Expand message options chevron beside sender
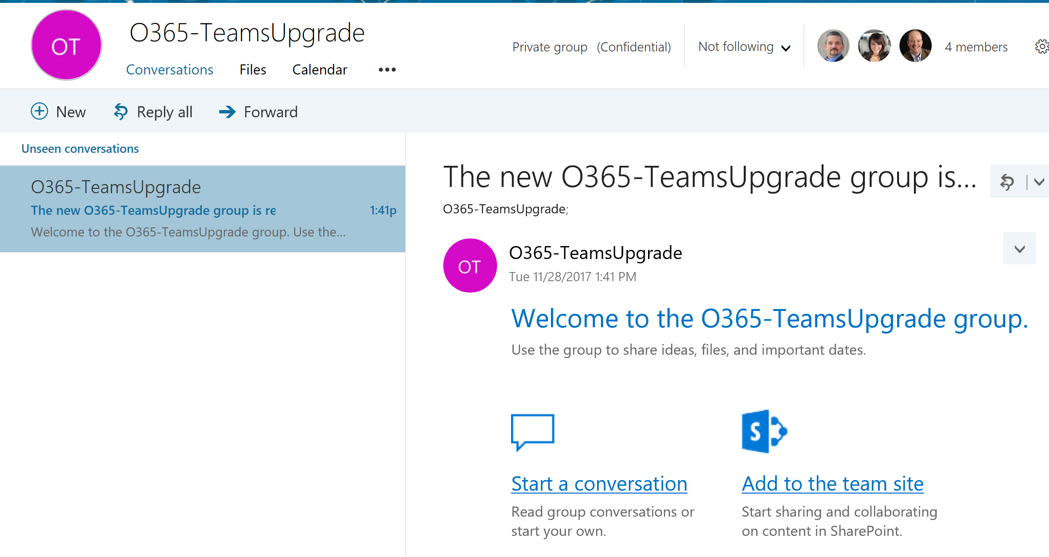 [1019, 248]
